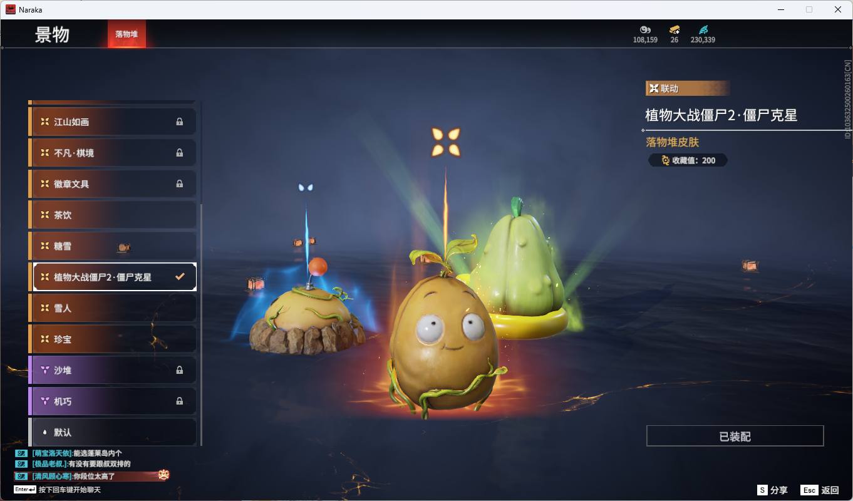The width and height of the screenshot is (853, 501).
Task: Click the 返回 back button
Action: coord(822,490)
